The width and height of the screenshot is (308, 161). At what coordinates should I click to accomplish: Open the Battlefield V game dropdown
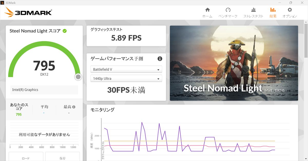click(x=126, y=69)
